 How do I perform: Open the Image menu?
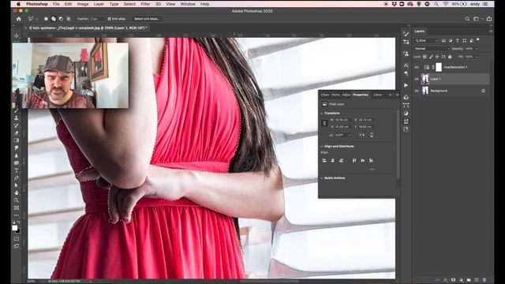point(82,4)
